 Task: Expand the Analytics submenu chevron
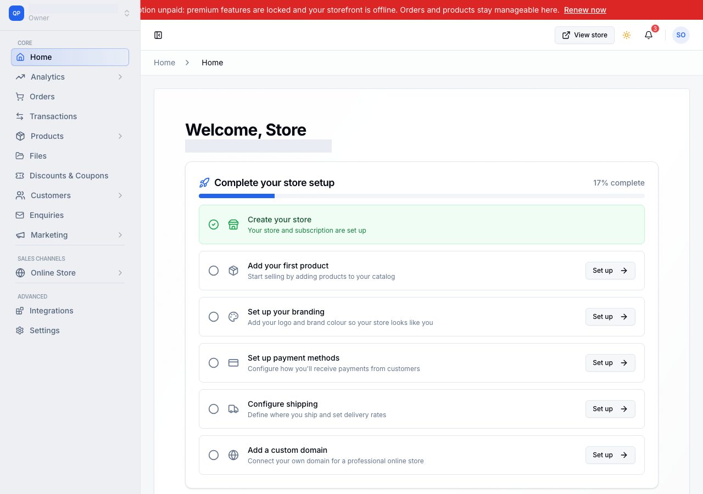(120, 77)
